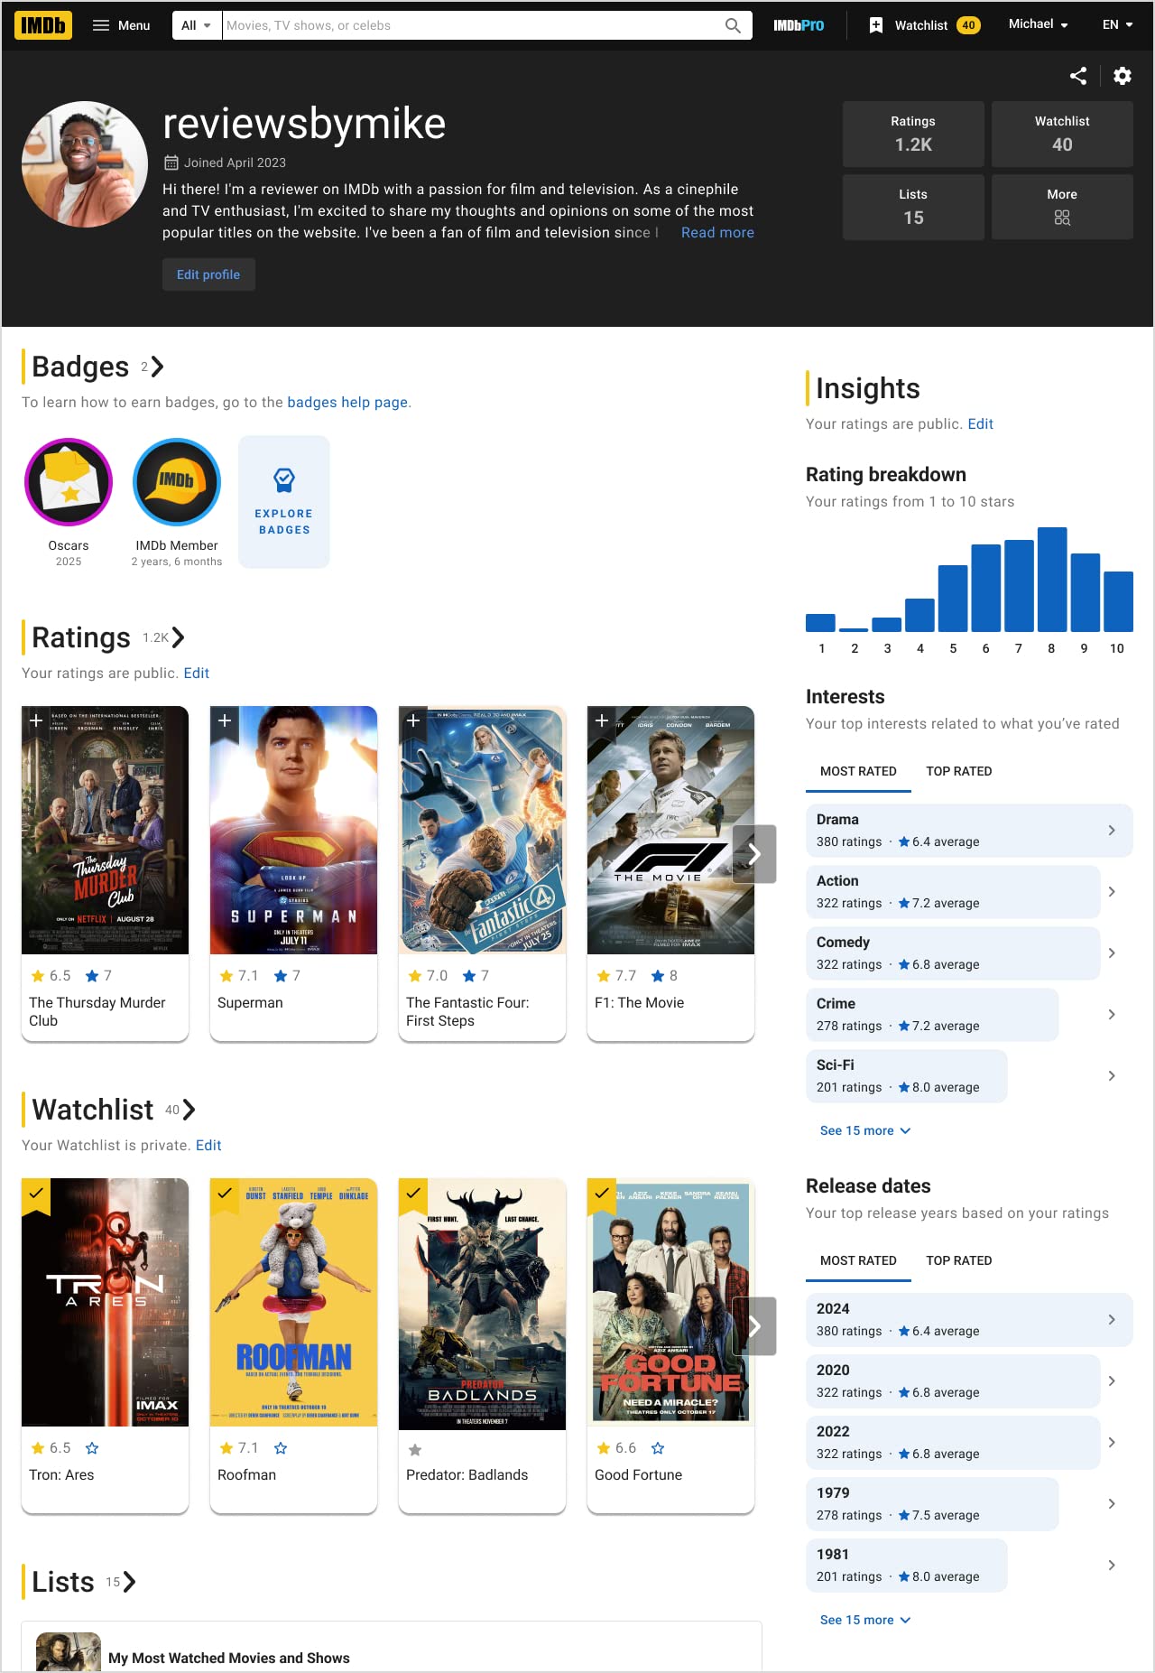The width and height of the screenshot is (1155, 1673).
Task: Add The Thursday Murder Club to watchlist
Action: tap(36, 720)
